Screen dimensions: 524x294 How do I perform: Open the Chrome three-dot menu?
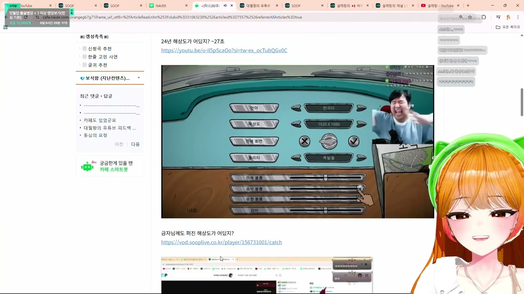(518, 17)
